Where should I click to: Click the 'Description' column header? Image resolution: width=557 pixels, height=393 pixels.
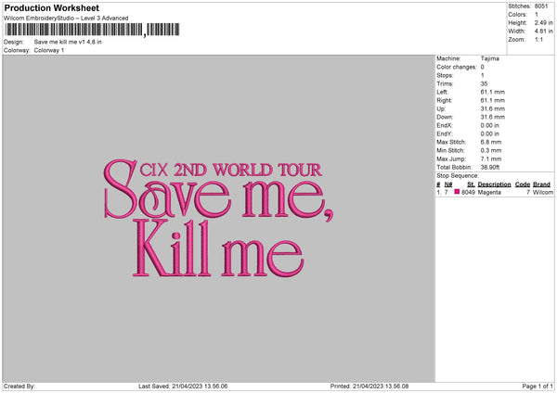coord(494,184)
